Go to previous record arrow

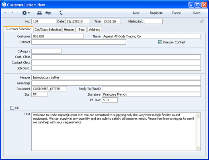(x=5, y=13)
